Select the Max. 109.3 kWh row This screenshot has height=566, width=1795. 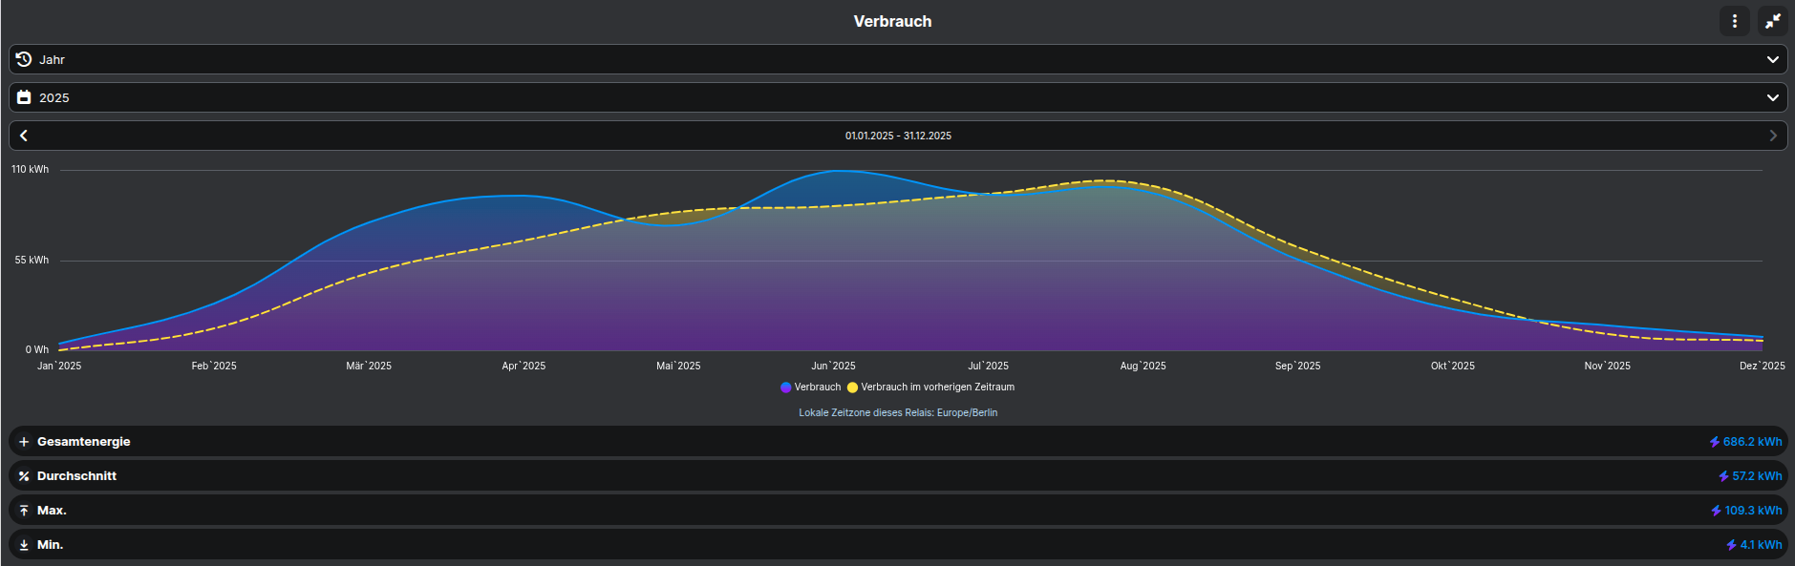[898, 511]
